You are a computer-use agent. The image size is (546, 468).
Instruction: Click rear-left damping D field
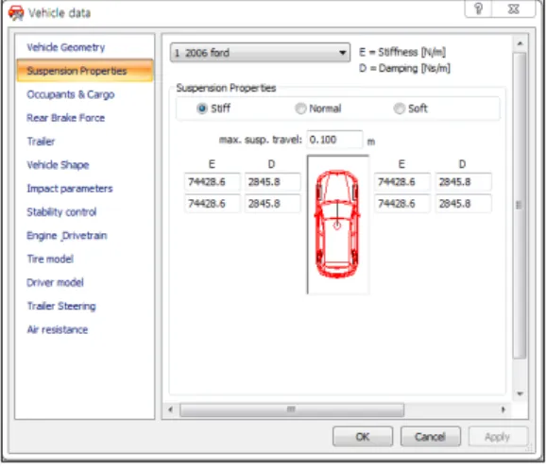(x=272, y=204)
